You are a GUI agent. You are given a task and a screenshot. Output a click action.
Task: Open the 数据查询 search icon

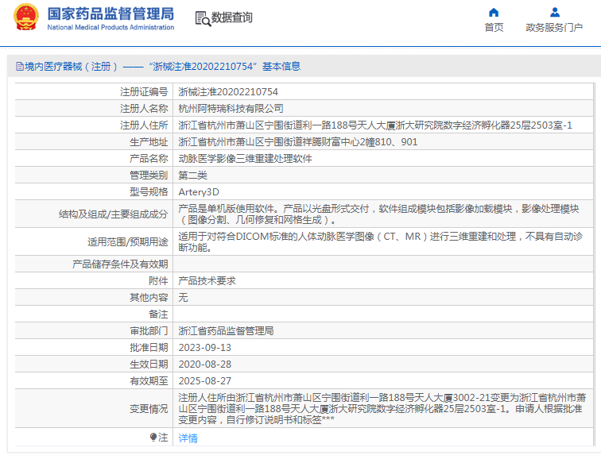203,18
